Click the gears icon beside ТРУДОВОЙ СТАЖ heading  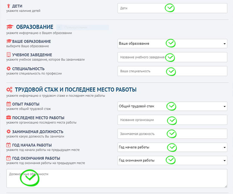point(10,90)
